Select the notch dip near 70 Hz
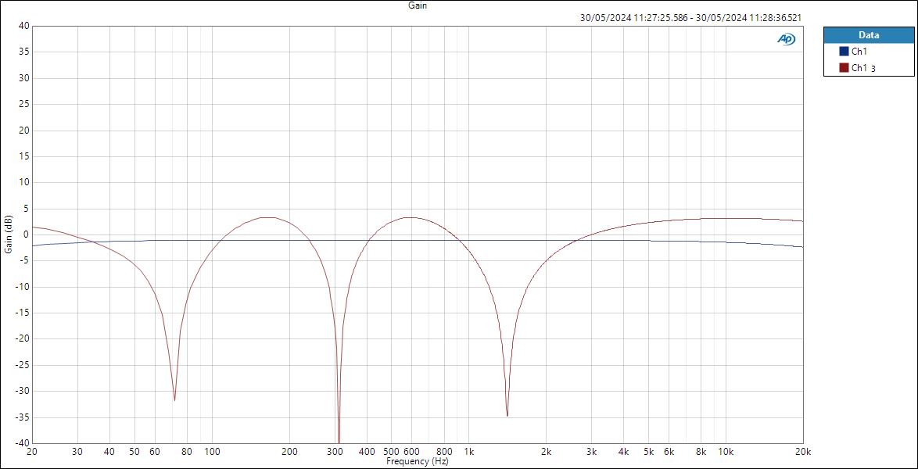Screen dimensions: 918x469 [x=175, y=400]
